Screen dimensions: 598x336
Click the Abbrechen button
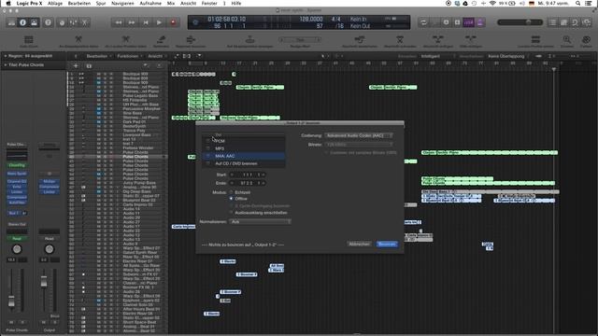359,244
